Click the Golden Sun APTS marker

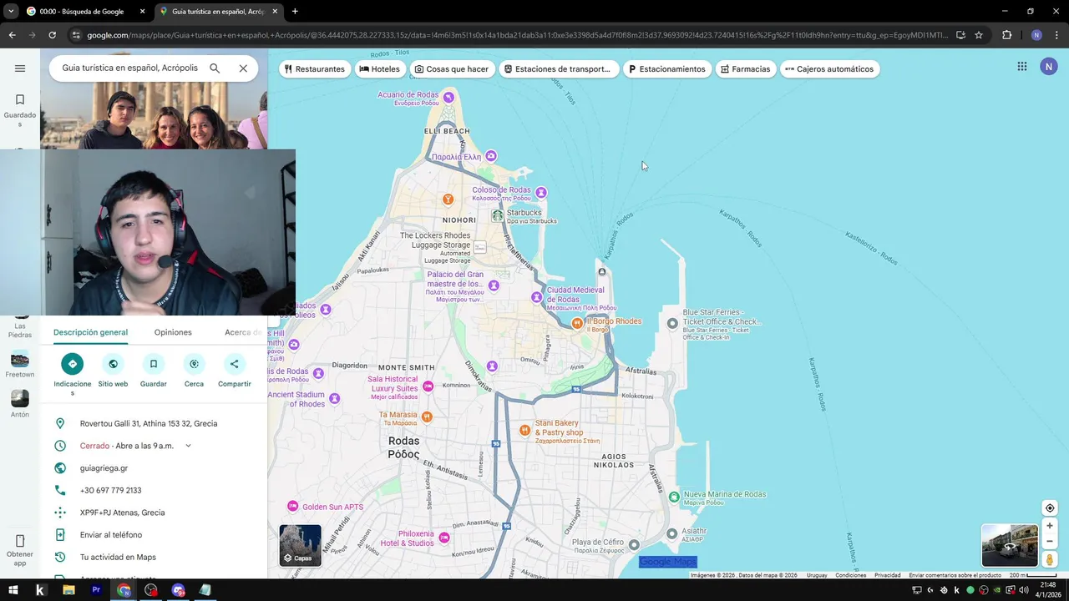pyautogui.click(x=292, y=506)
